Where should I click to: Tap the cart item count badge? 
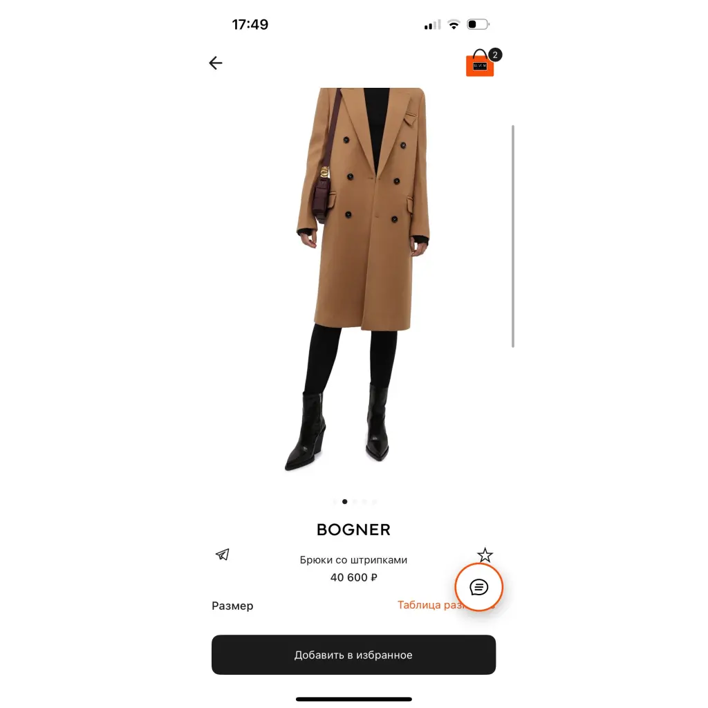(495, 55)
